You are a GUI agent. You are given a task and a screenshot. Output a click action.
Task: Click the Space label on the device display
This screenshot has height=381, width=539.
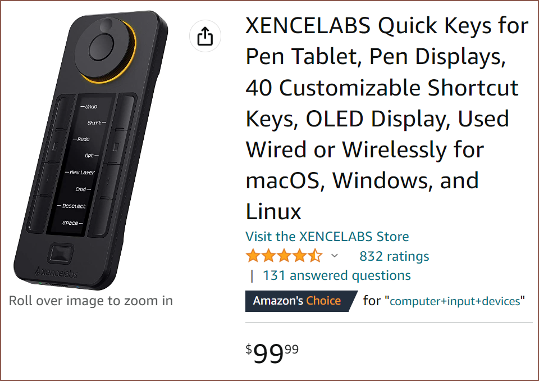coord(71,223)
